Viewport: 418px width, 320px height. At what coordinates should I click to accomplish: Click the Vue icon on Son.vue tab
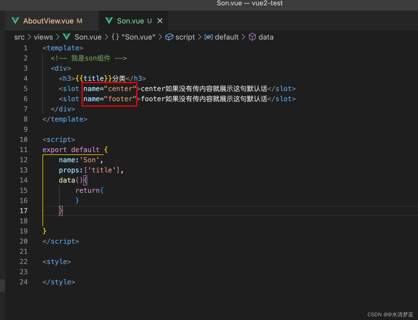click(x=109, y=21)
